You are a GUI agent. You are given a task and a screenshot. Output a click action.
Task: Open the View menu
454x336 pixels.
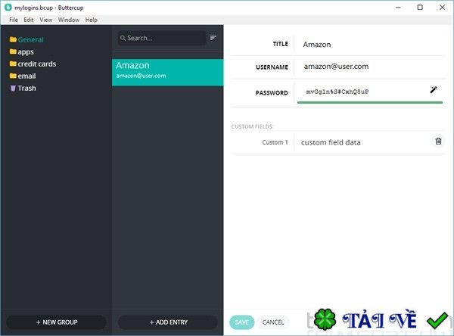click(45, 20)
